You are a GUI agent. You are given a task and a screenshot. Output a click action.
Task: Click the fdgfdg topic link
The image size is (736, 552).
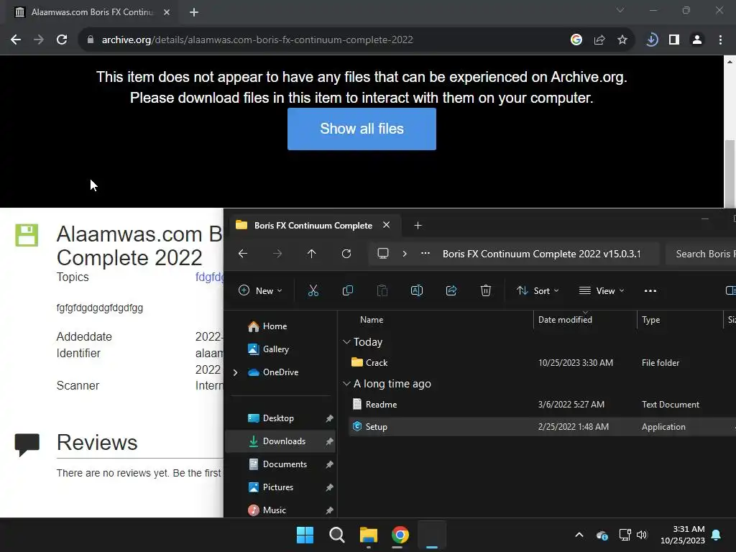209,277
